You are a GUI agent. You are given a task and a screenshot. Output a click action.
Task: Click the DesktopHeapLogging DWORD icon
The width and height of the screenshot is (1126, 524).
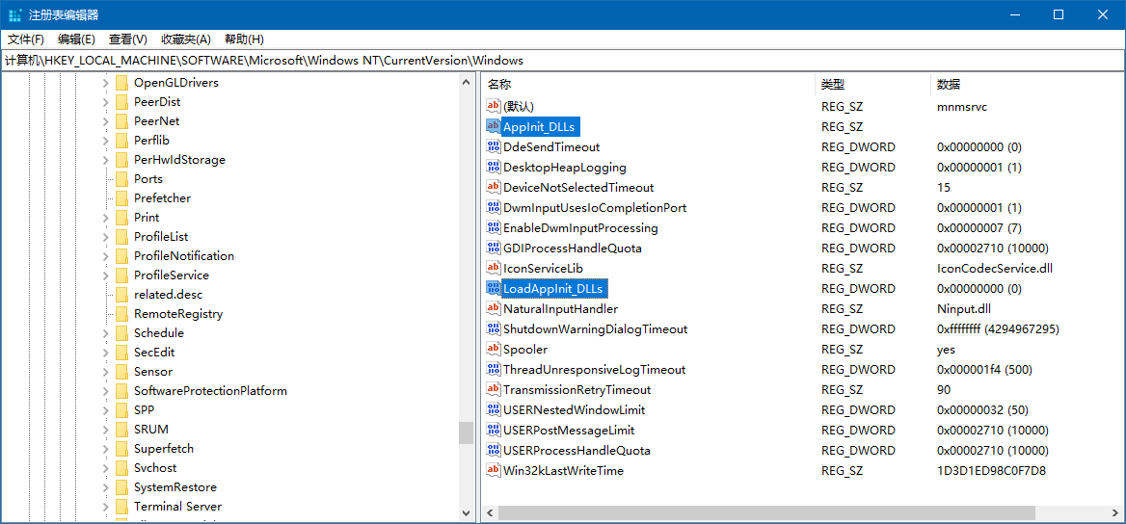(494, 167)
